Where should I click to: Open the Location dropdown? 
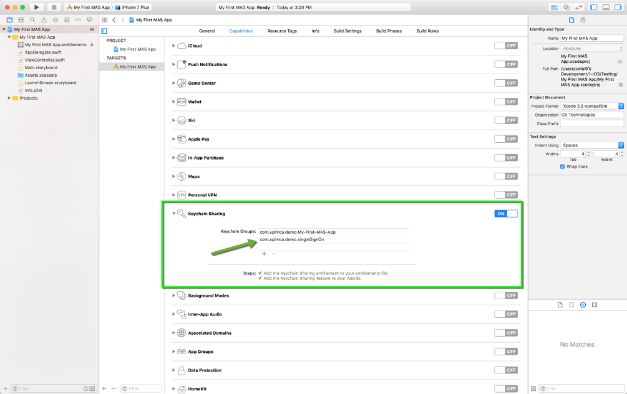tap(592, 49)
